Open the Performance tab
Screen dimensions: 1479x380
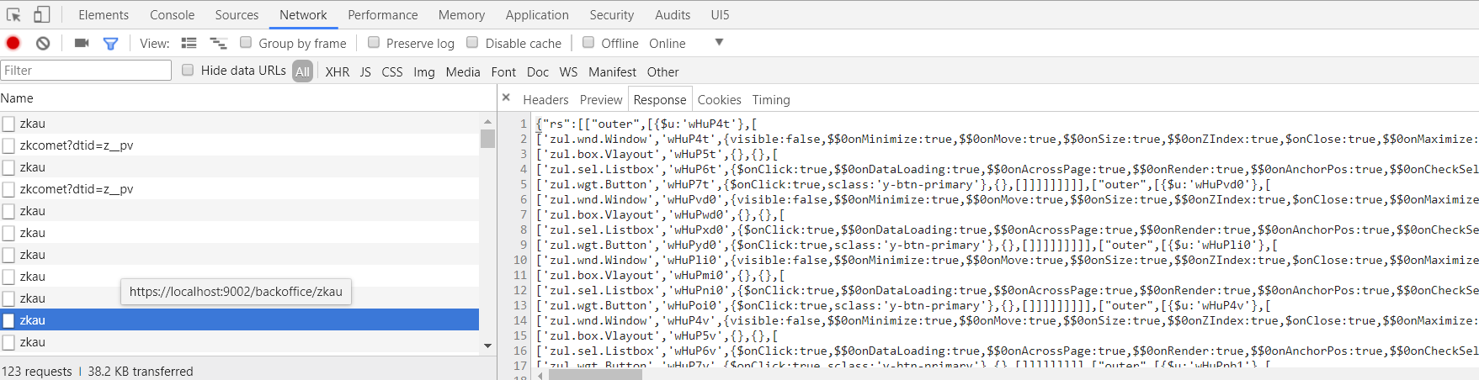point(383,14)
